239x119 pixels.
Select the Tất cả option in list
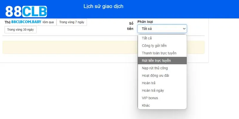(162, 38)
